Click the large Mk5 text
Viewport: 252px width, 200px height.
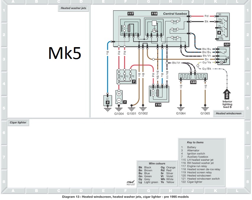click(65, 53)
